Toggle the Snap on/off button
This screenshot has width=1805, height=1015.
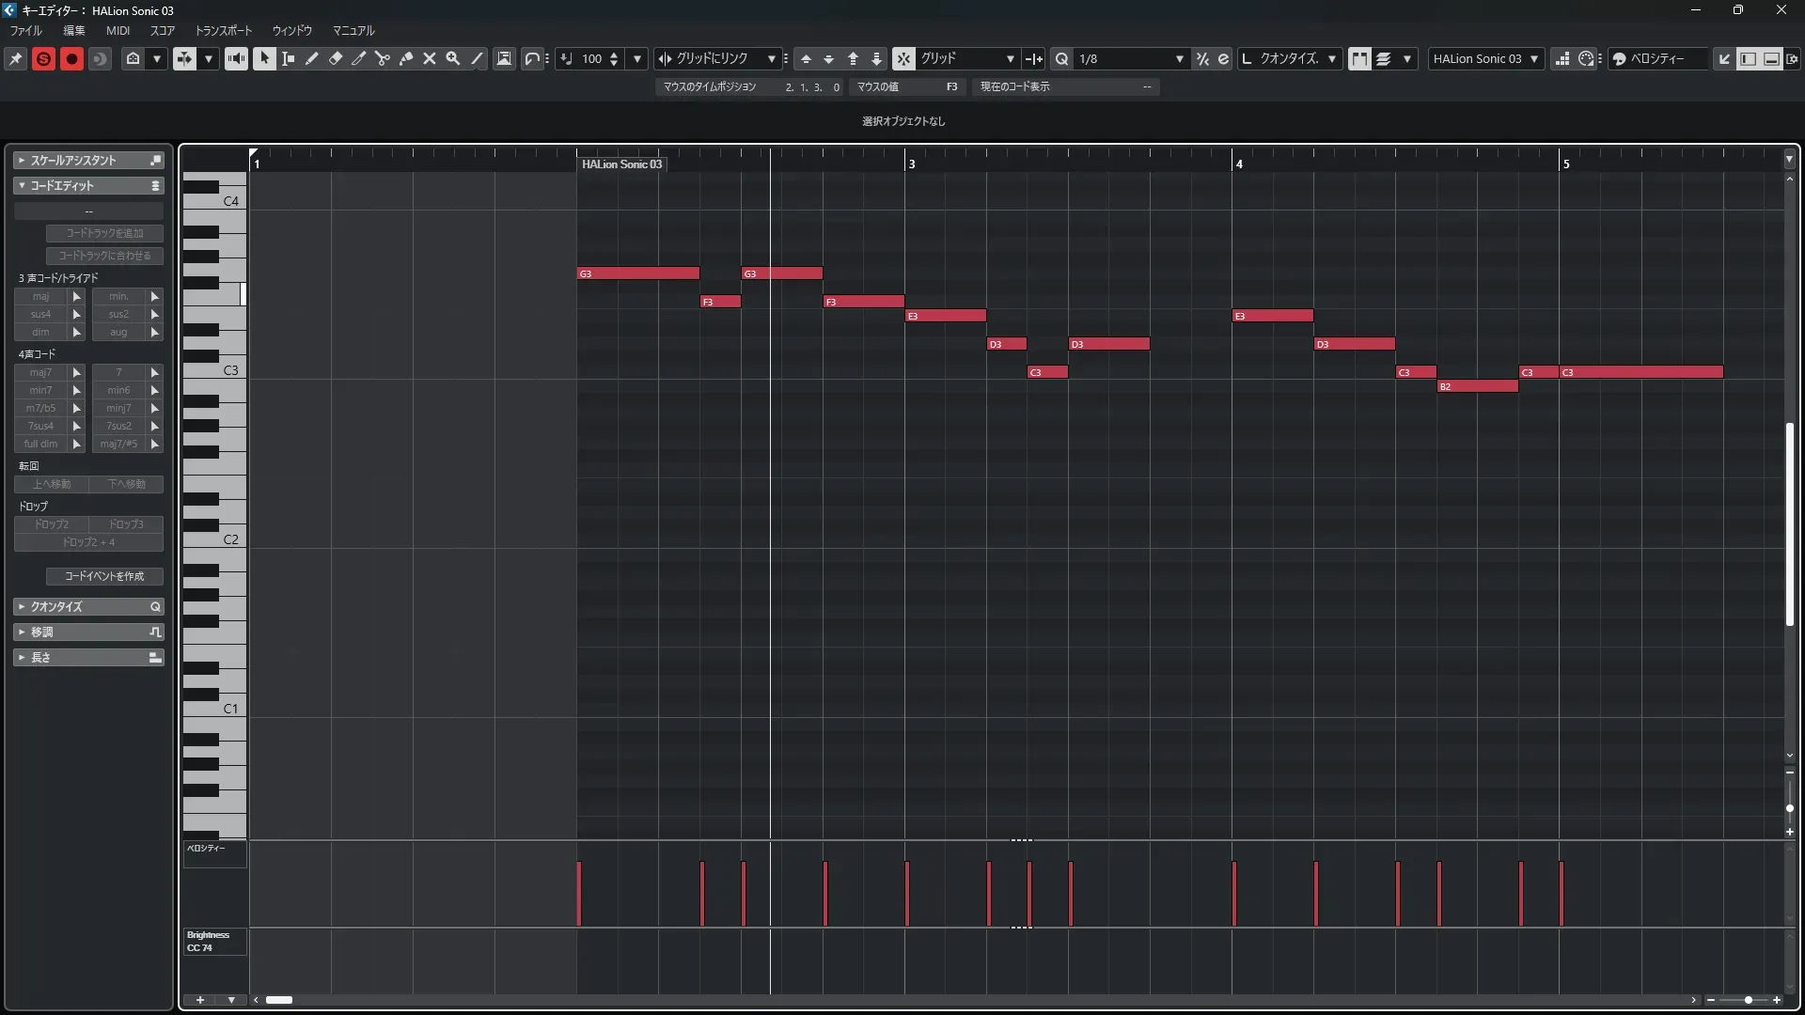pyautogui.click(x=902, y=58)
